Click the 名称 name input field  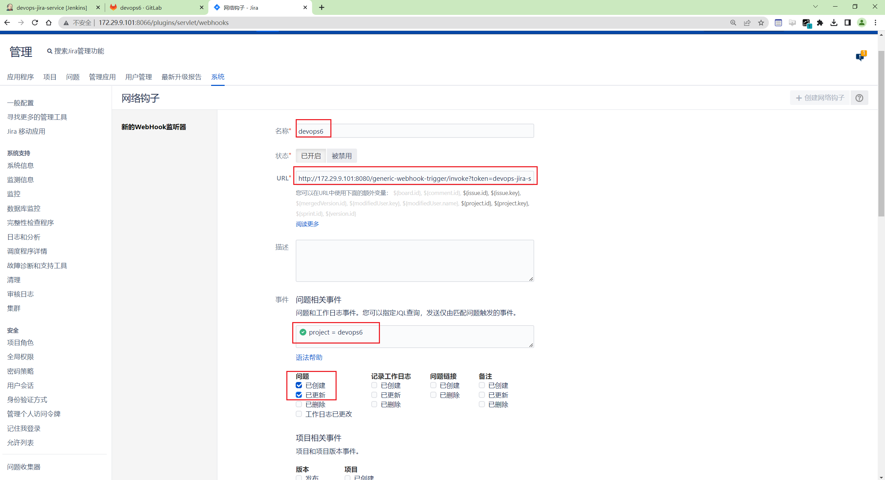[x=415, y=131]
